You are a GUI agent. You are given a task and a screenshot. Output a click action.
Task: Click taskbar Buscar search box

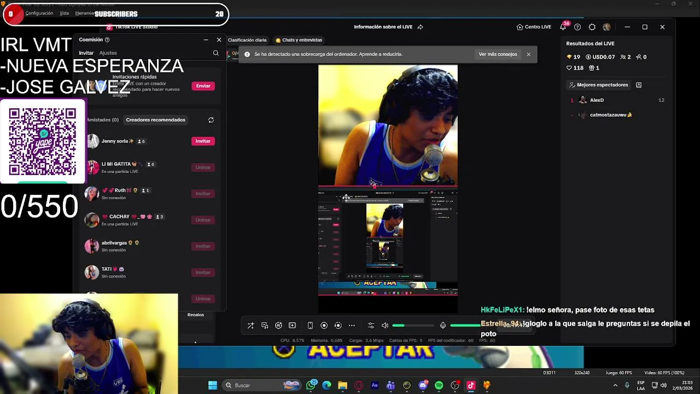click(x=262, y=385)
